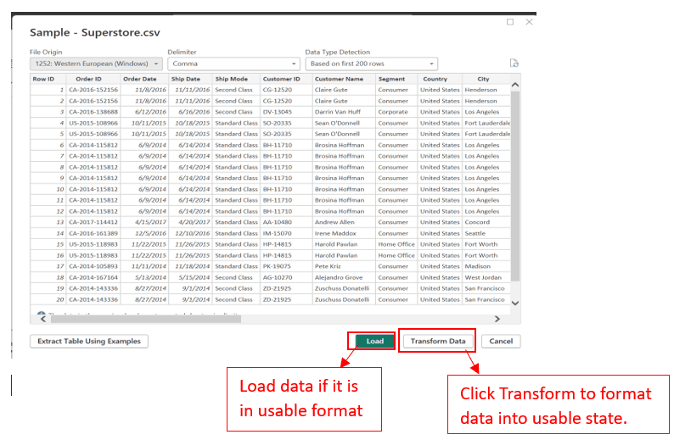Open the Data Type Detection dropdown

[371, 64]
